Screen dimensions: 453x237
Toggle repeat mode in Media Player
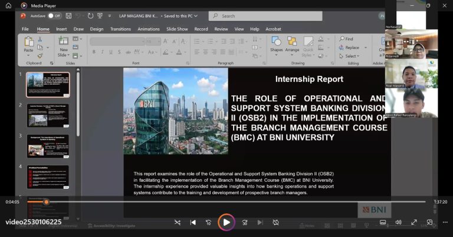(275, 222)
